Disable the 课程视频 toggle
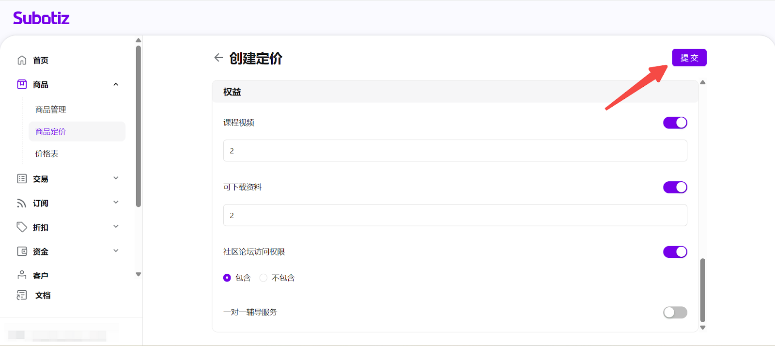 (x=675, y=123)
